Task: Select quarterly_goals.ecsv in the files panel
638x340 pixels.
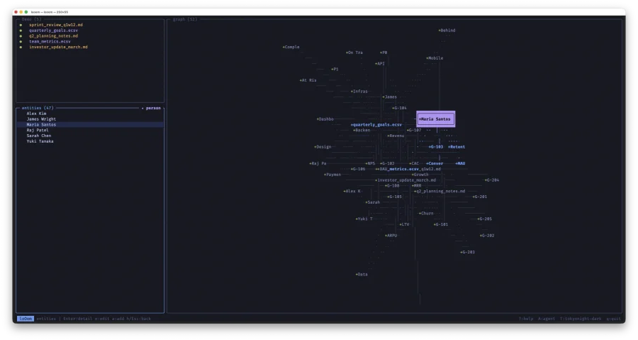Action: click(x=53, y=31)
